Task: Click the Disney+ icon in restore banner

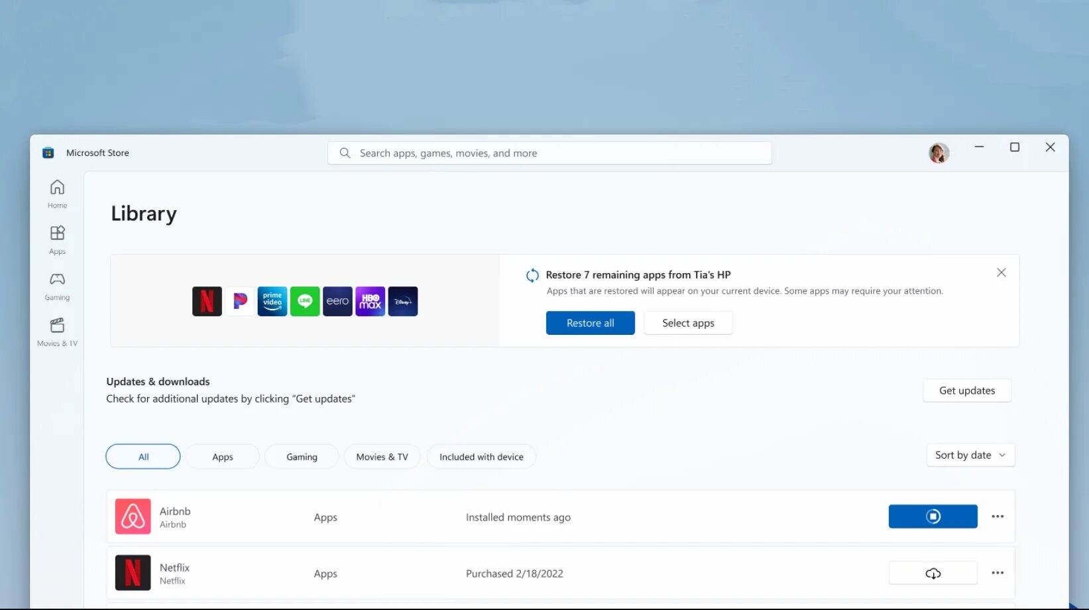Action: 403,301
